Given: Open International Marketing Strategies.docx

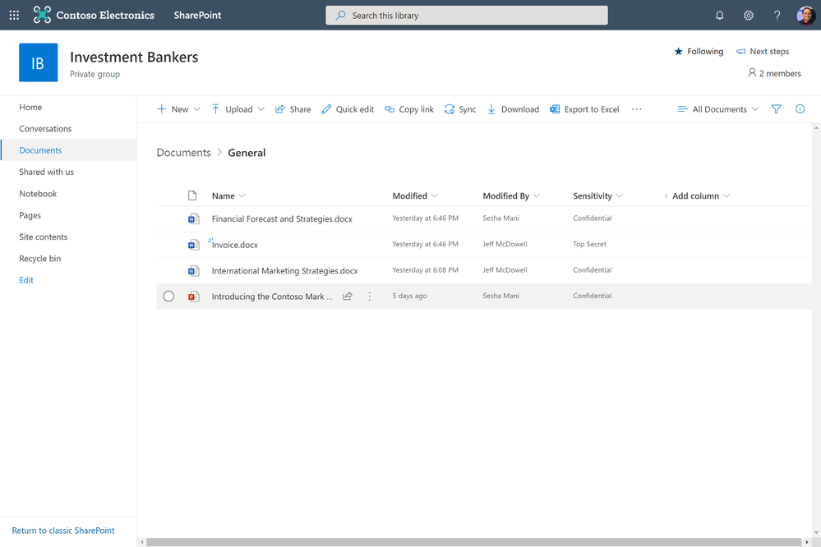Looking at the screenshot, I should click(x=285, y=270).
